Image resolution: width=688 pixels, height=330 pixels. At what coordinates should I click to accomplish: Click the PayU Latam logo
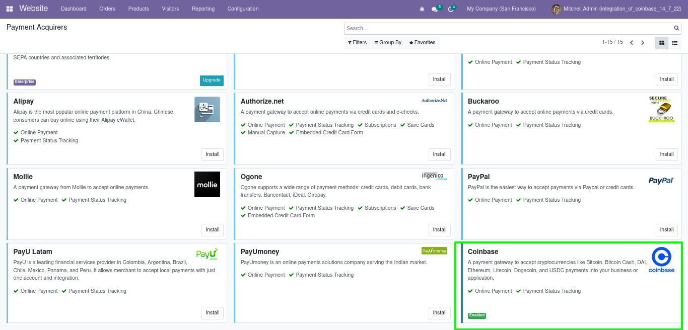click(x=207, y=253)
